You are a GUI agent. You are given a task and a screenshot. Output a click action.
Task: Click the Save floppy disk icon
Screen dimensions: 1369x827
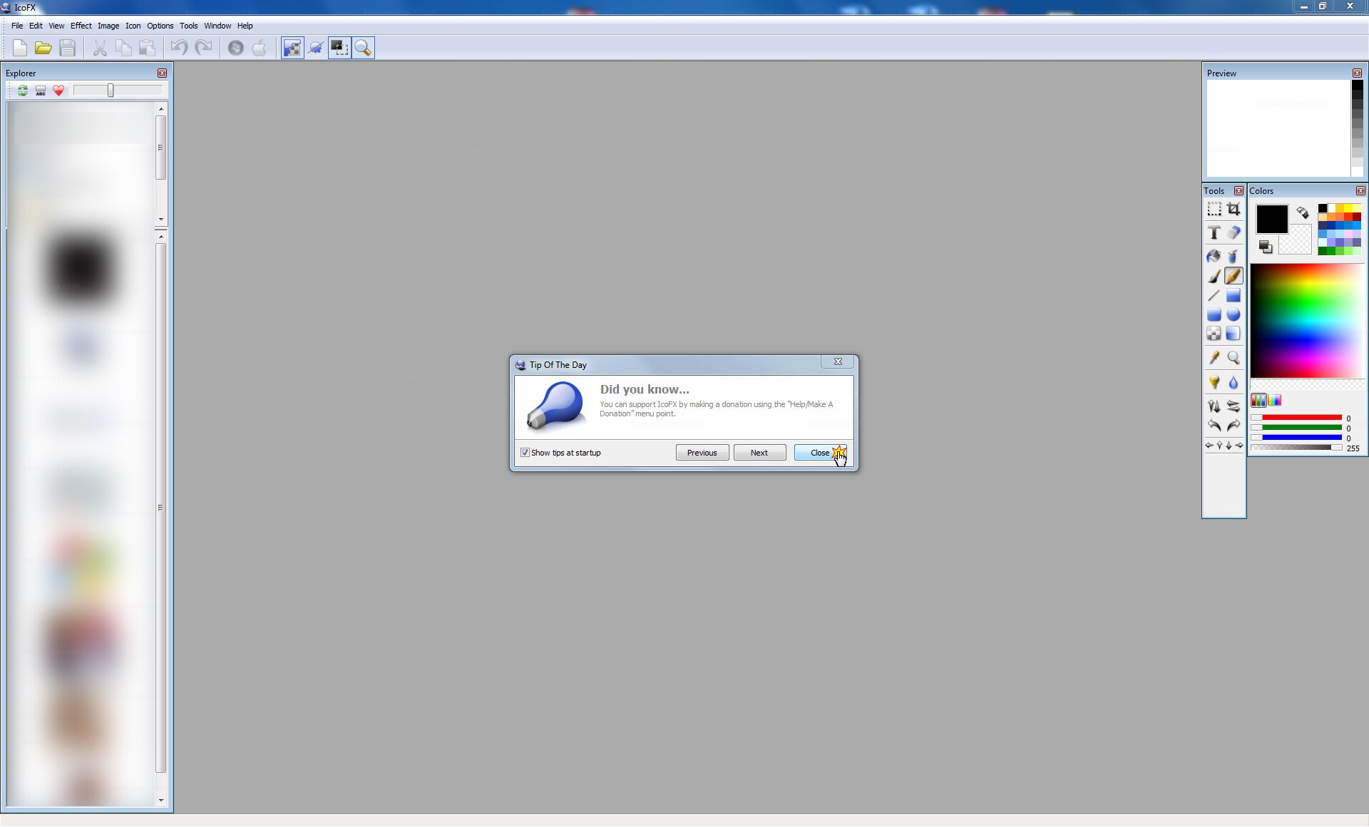coord(67,48)
